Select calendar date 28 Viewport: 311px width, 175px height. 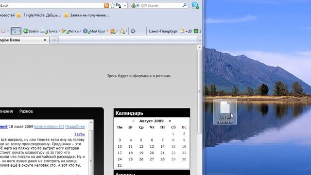162,159
